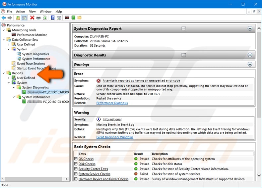Collapse the Monitoring Tools tree node
The image size is (262, 188).
tap(4, 30)
